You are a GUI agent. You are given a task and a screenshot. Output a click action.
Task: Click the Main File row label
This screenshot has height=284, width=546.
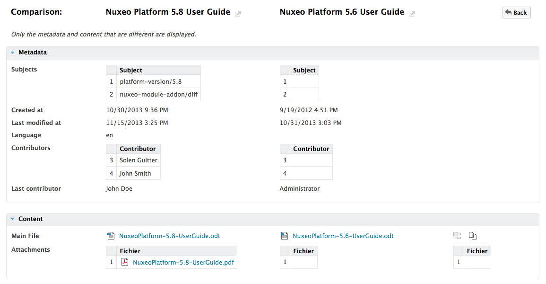click(25, 236)
